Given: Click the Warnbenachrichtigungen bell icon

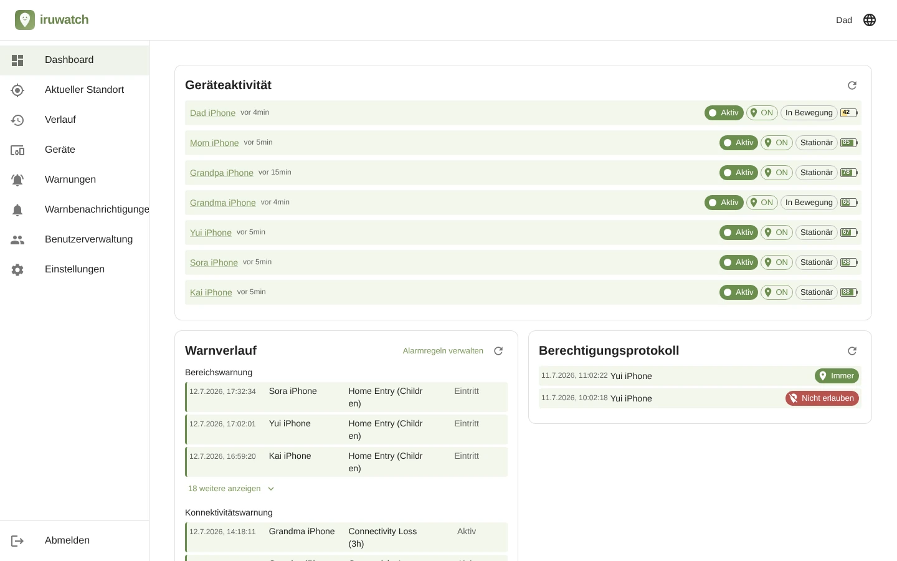Looking at the screenshot, I should tap(17, 210).
